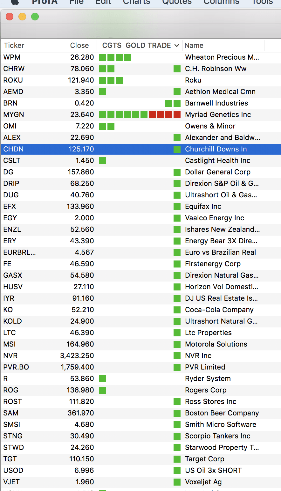This screenshot has height=491, width=281.
Task: Select Myriad Genetics Inc name
Action: (218, 114)
